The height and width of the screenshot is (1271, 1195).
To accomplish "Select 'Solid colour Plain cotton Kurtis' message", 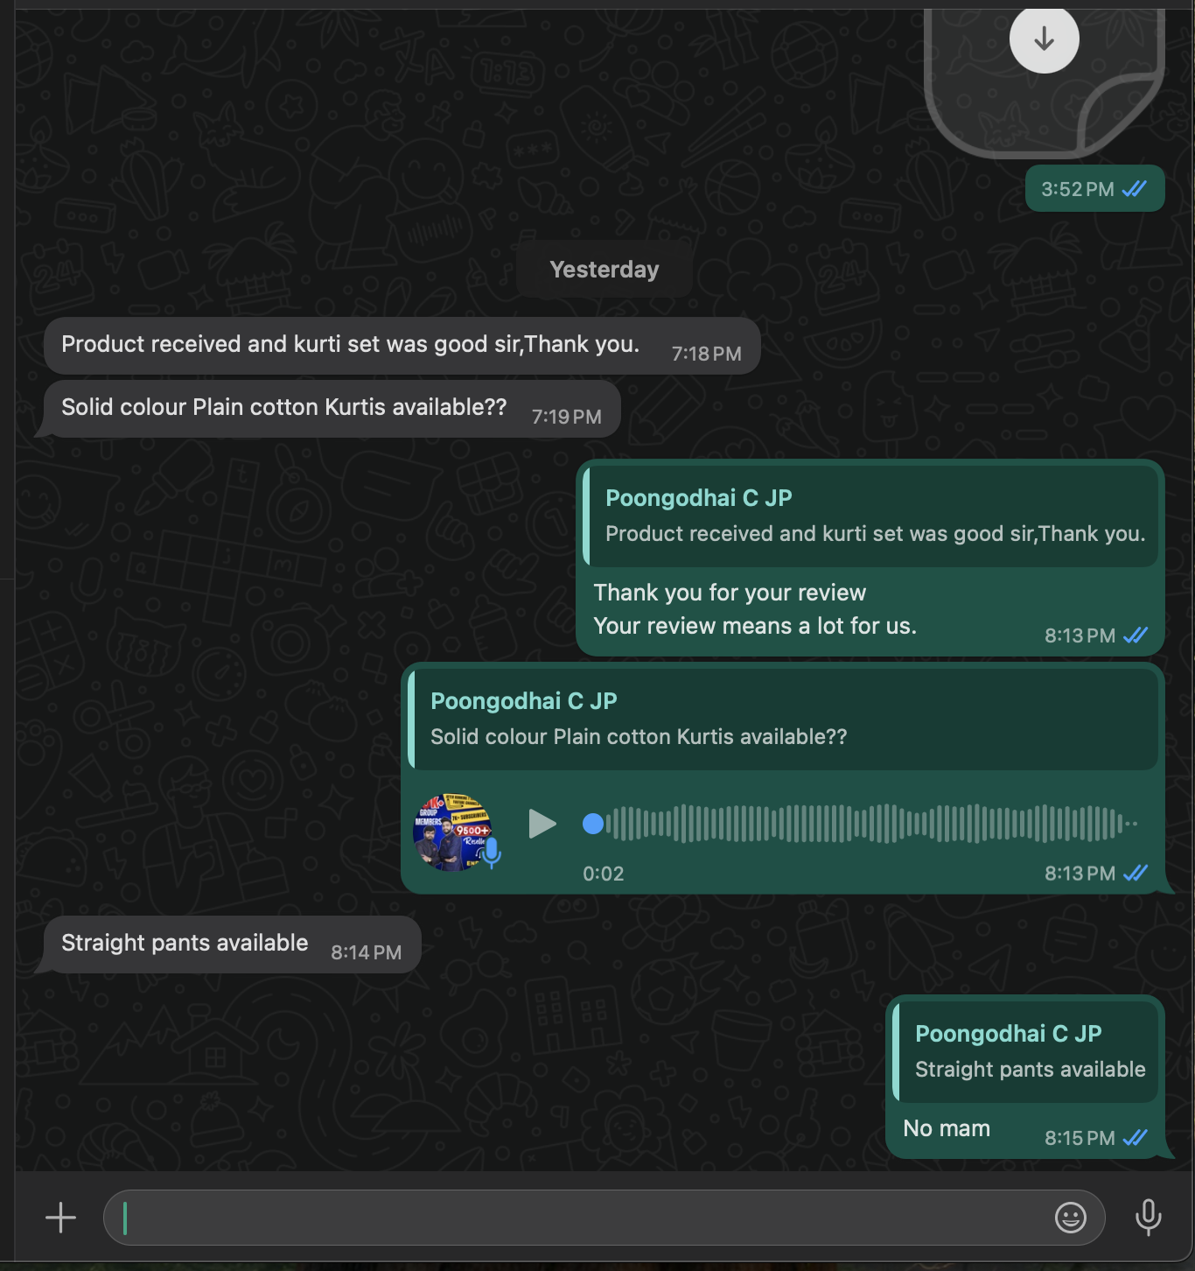I will pos(332,409).
